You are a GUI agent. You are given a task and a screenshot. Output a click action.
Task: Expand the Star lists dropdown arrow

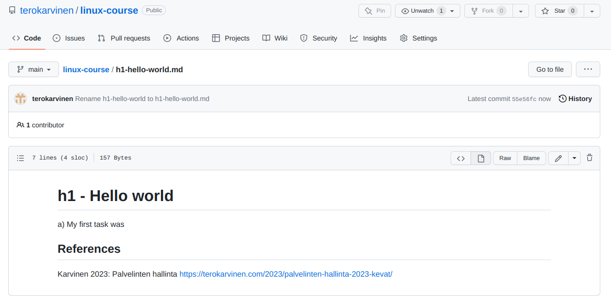coord(592,11)
